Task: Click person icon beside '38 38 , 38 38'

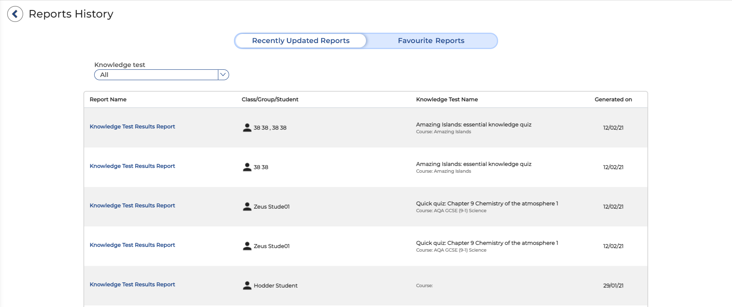Action: (247, 128)
